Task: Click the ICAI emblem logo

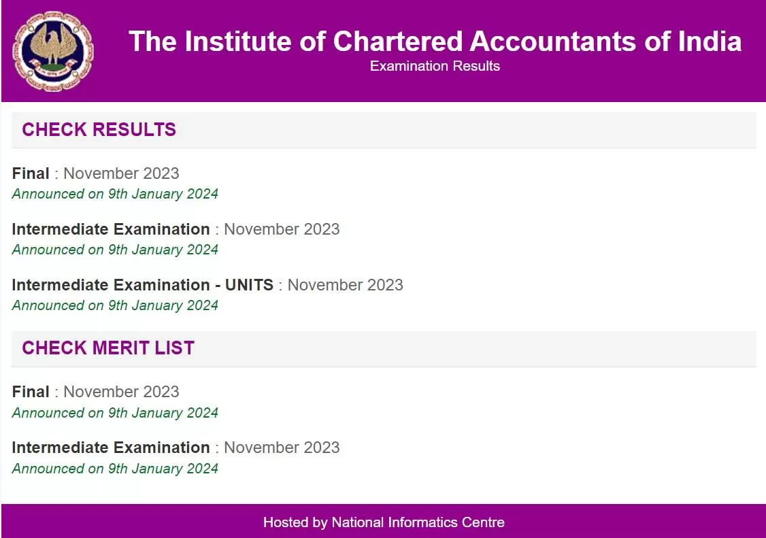Action: click(x=53, y=51)
